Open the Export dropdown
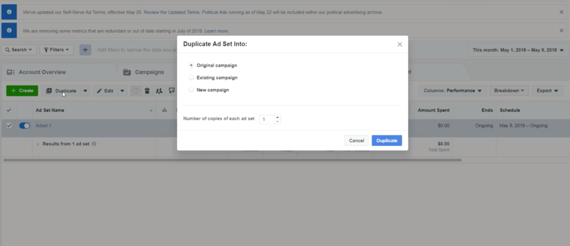 [x=547, y=91]
